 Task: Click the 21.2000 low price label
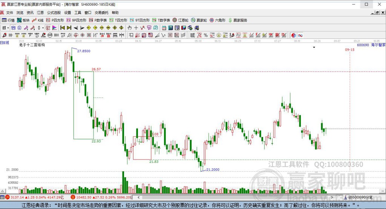[x=213, y=169]
